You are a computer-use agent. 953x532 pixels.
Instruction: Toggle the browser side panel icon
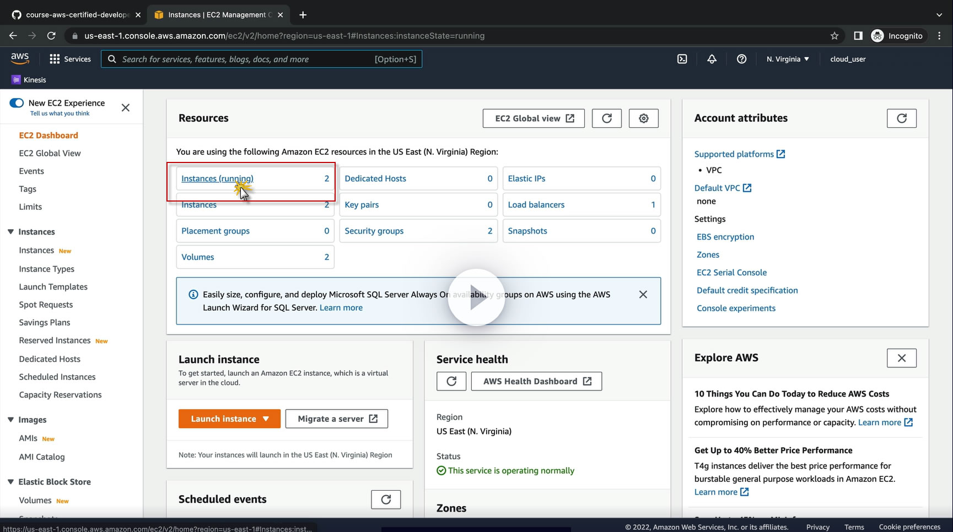pos(858,36)
